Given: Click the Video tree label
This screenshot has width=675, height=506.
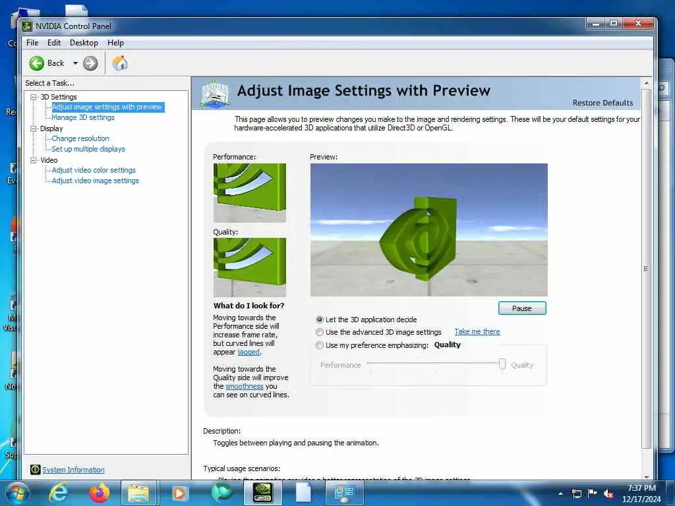Looking at the screenshot, I should tap(49, 160).
